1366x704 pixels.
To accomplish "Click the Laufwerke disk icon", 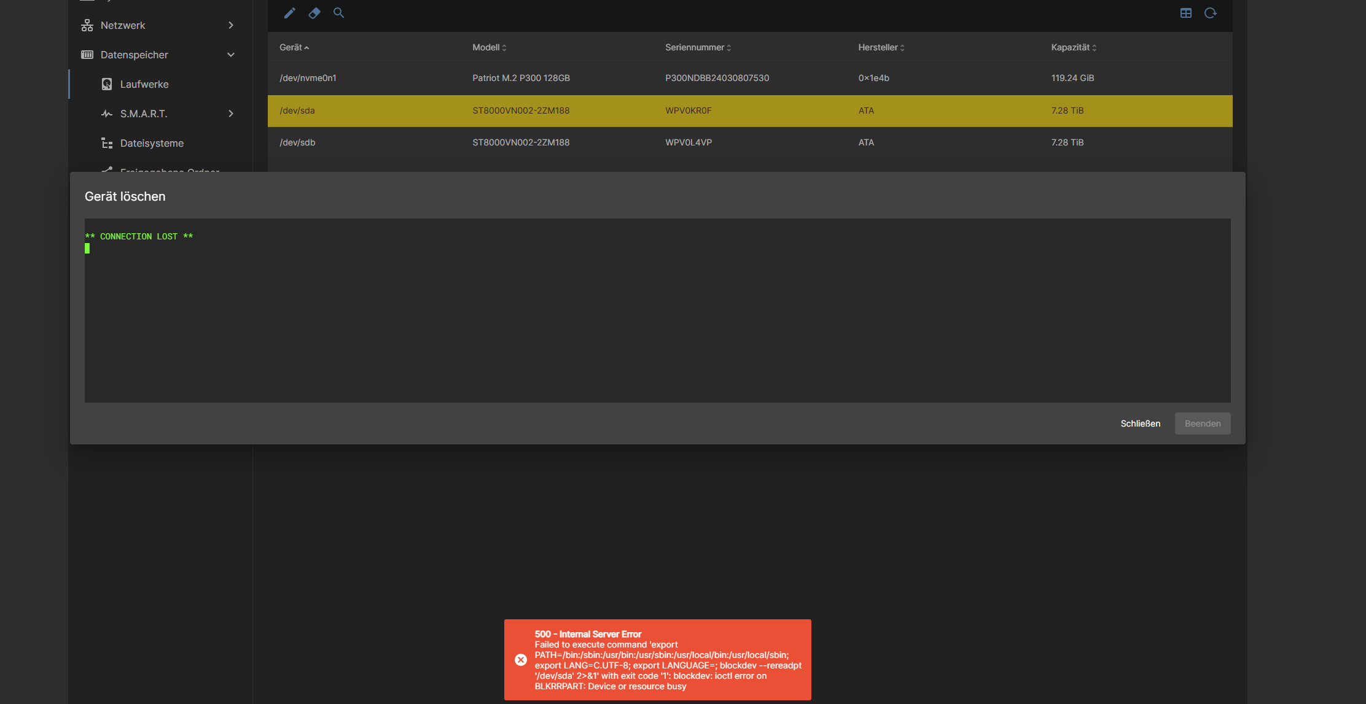I will coord(107,84).
